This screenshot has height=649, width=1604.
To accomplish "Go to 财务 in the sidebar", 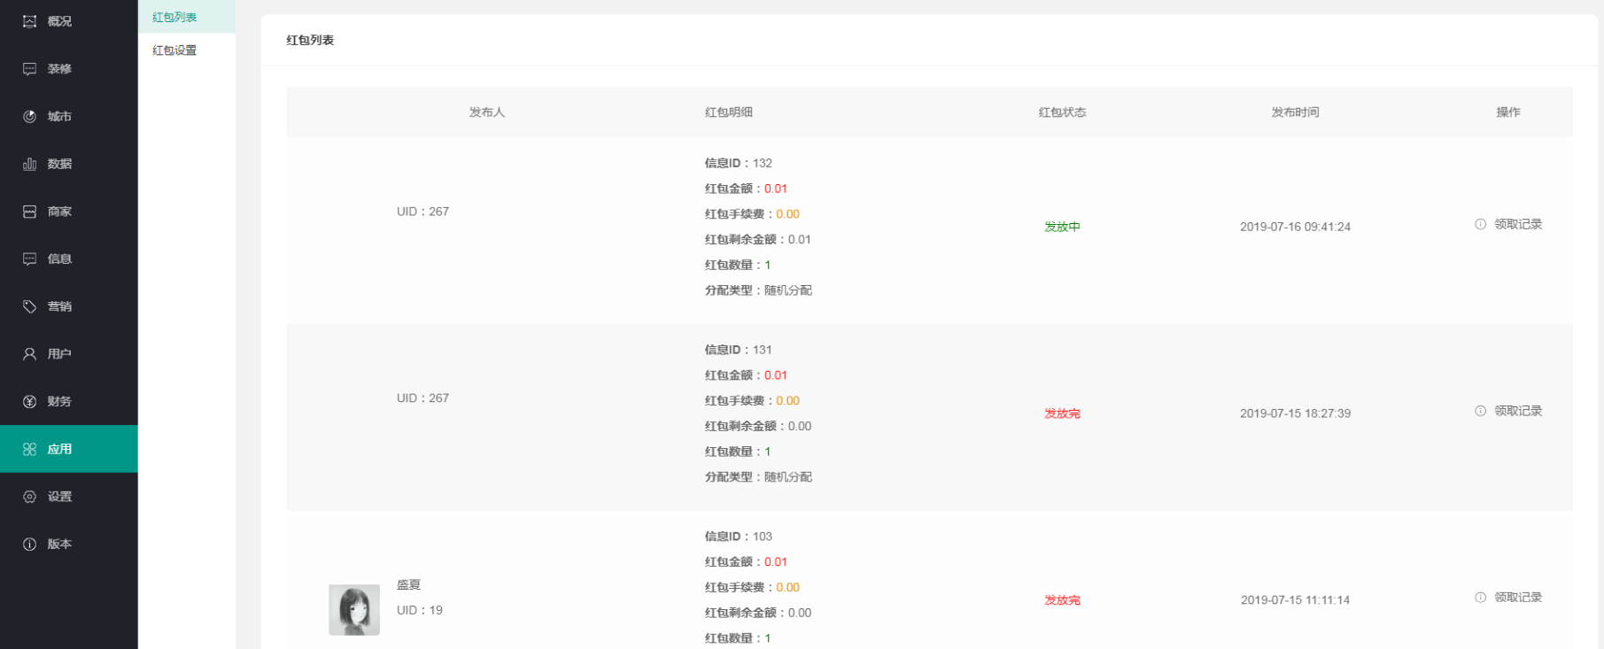I will 69,401.
